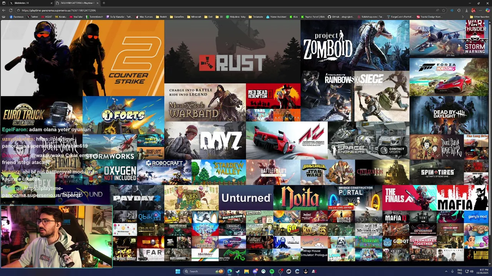Open the GameDev bookmarks folder

pyautogui.click(x=177, y=17)
